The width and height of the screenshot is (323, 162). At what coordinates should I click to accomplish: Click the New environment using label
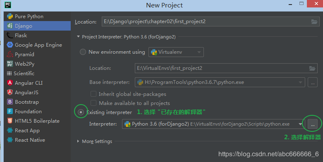pyautogui.click(x=117, y=52)
